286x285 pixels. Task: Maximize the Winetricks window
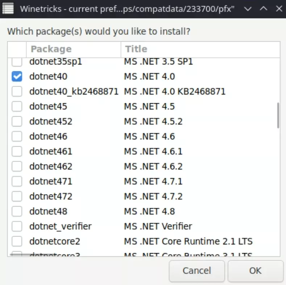[x=264, y=8]
